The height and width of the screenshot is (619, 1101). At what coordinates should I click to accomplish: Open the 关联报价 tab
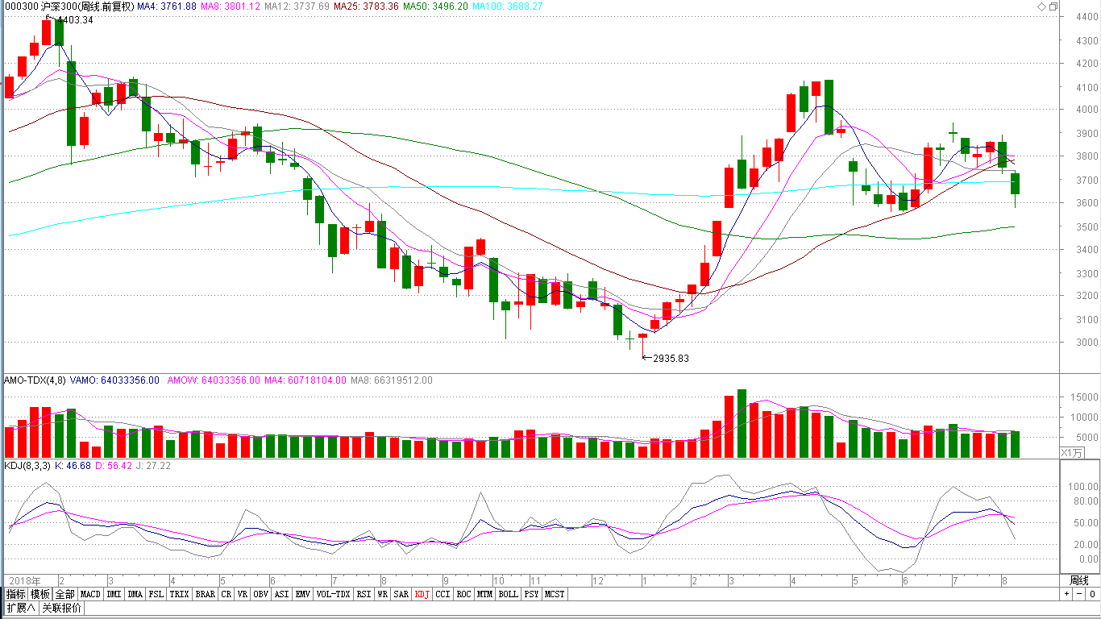pyautogui.click(x=61, y=608)
